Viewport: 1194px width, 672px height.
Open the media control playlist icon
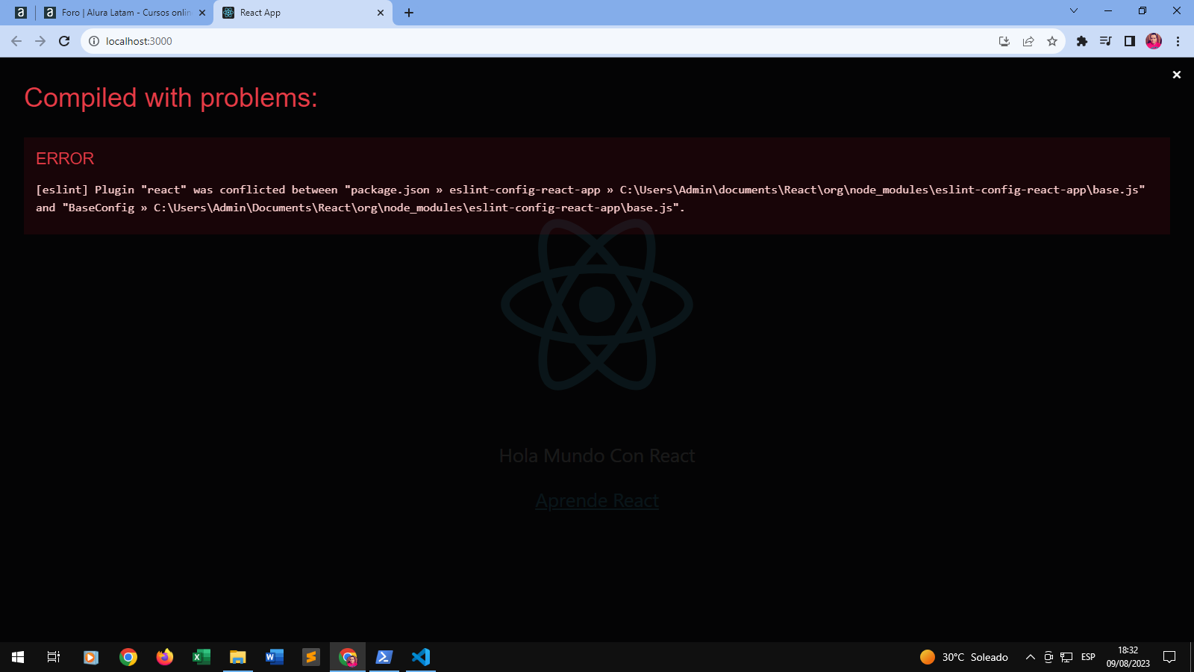tap(1106, 41)
